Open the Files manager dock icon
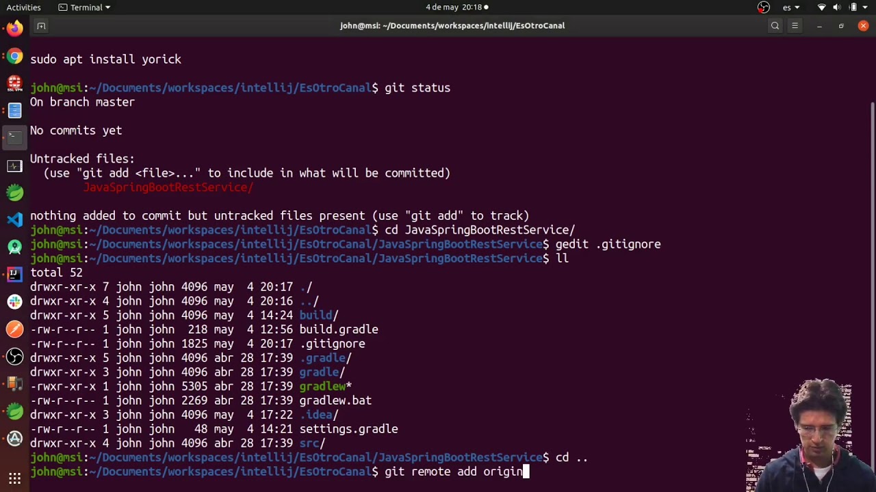The image size is (876, 492). pyautogui.click(x=14, y=111)
